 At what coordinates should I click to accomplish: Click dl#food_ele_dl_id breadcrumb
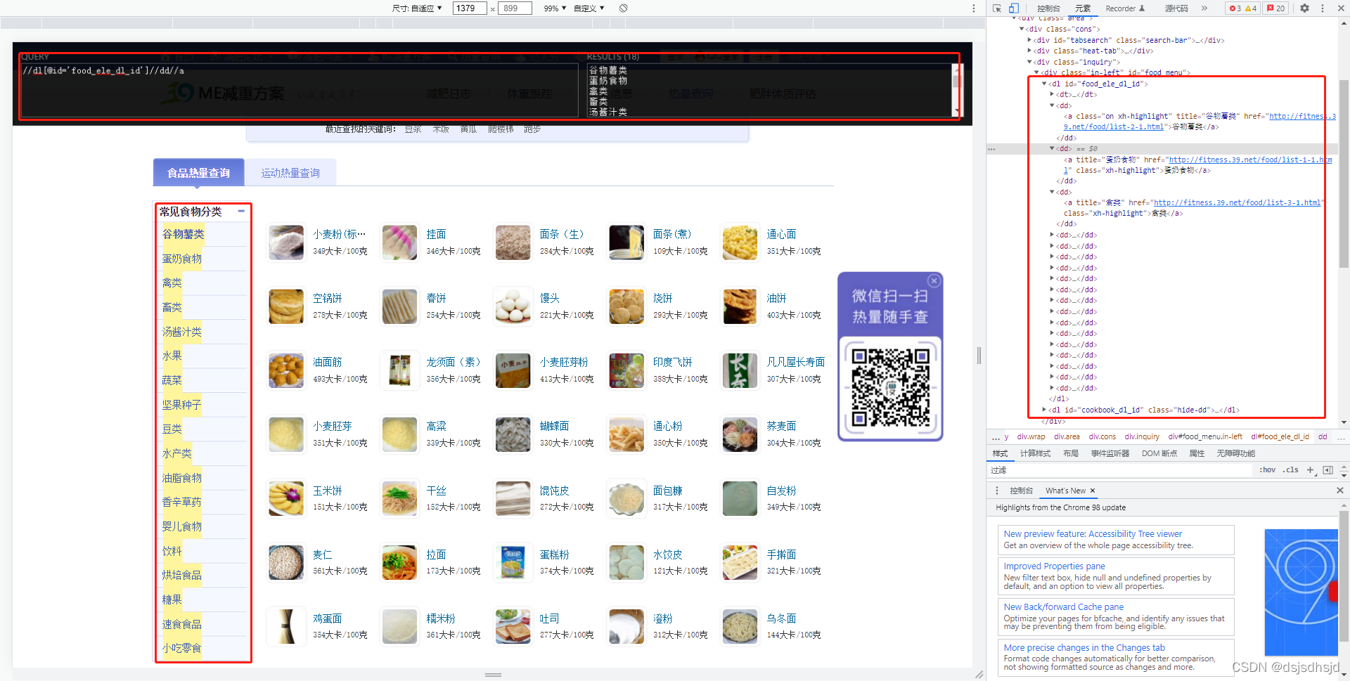[x=1280, y=436]
